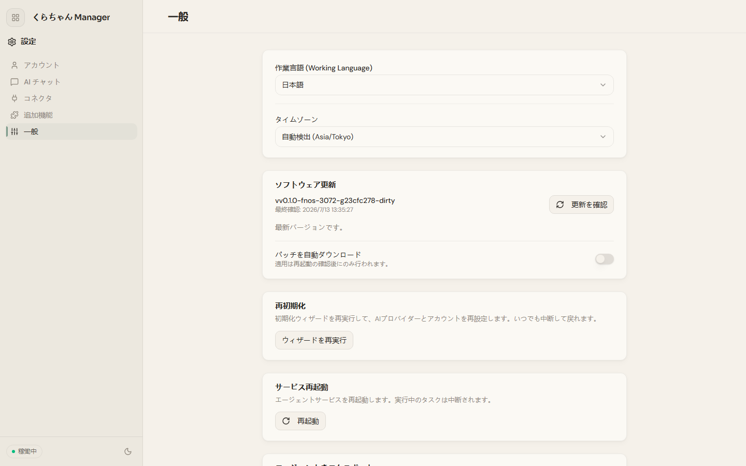Open 追加機能 settings page
The image size is (746, 466).
click(71, 115)
